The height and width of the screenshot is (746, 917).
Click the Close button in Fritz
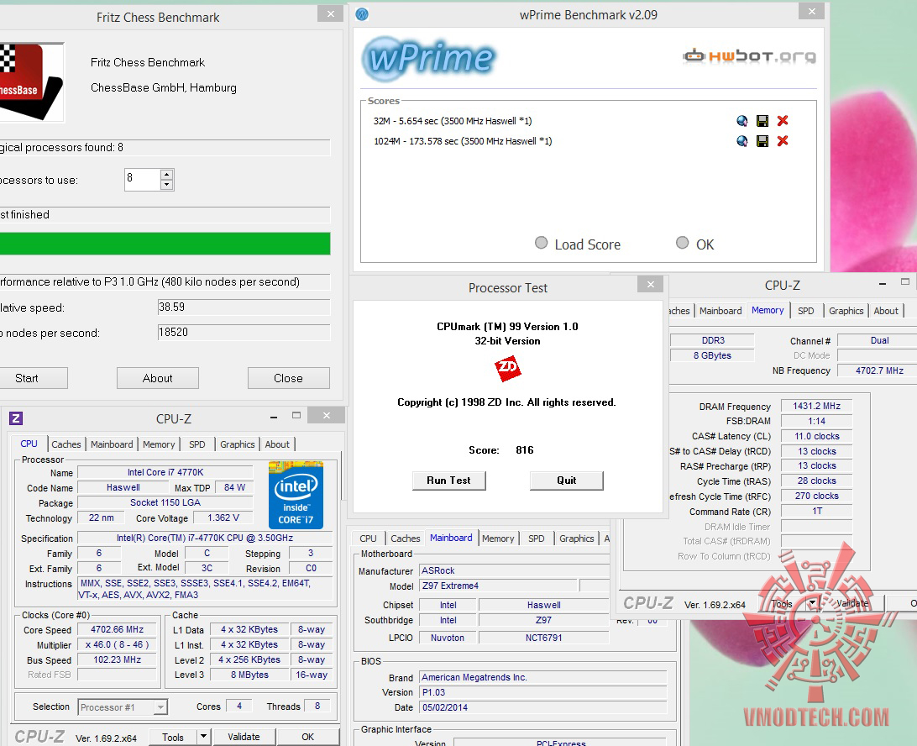pyautogui.click(x=288, y=378)
